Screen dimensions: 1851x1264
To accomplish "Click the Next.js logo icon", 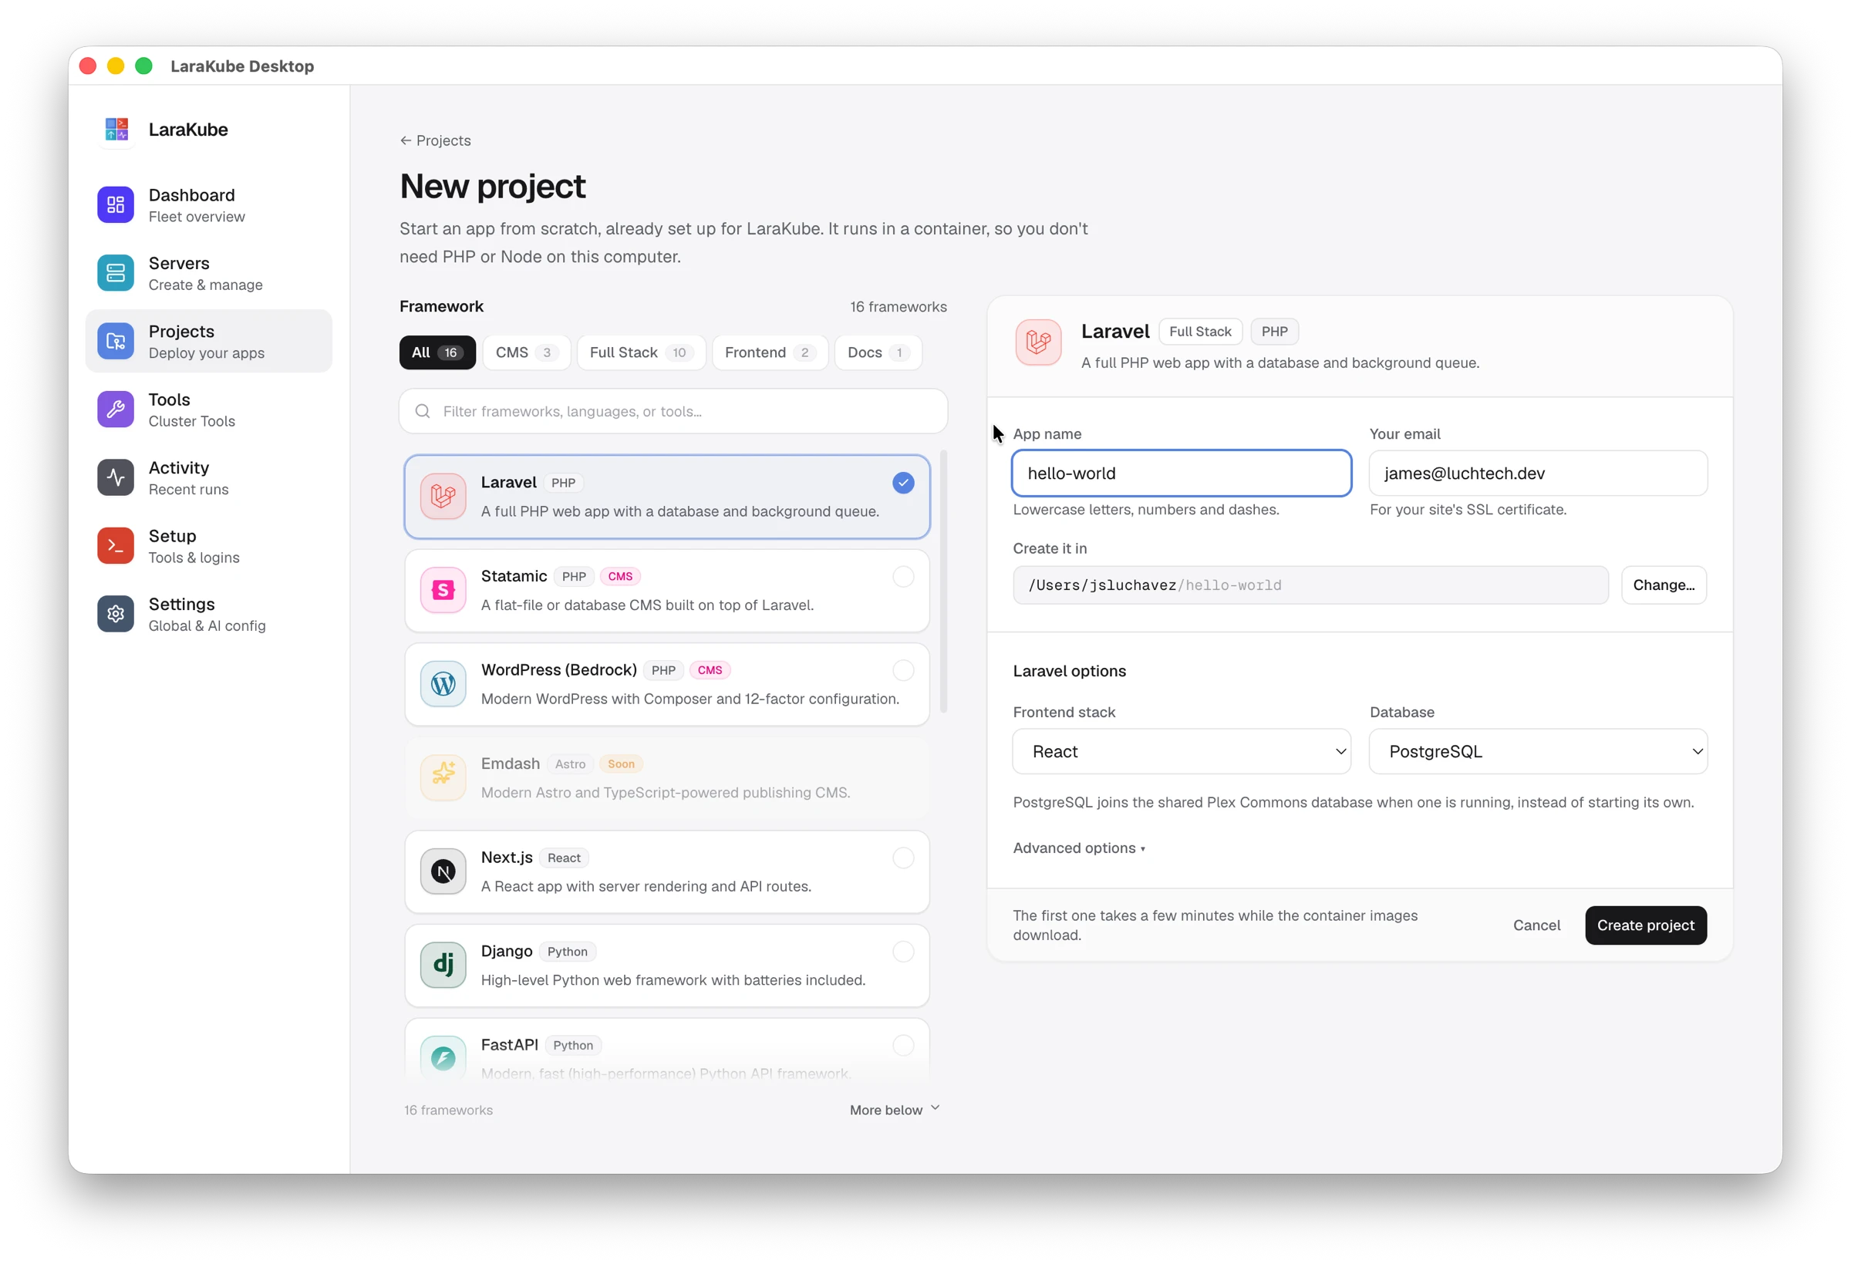I will 443,872.
